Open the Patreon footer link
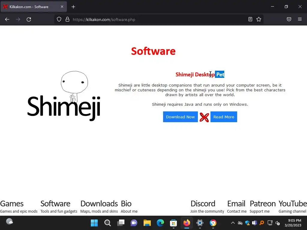The width and height of the screenshot is (307, 230). click(263, 206)
